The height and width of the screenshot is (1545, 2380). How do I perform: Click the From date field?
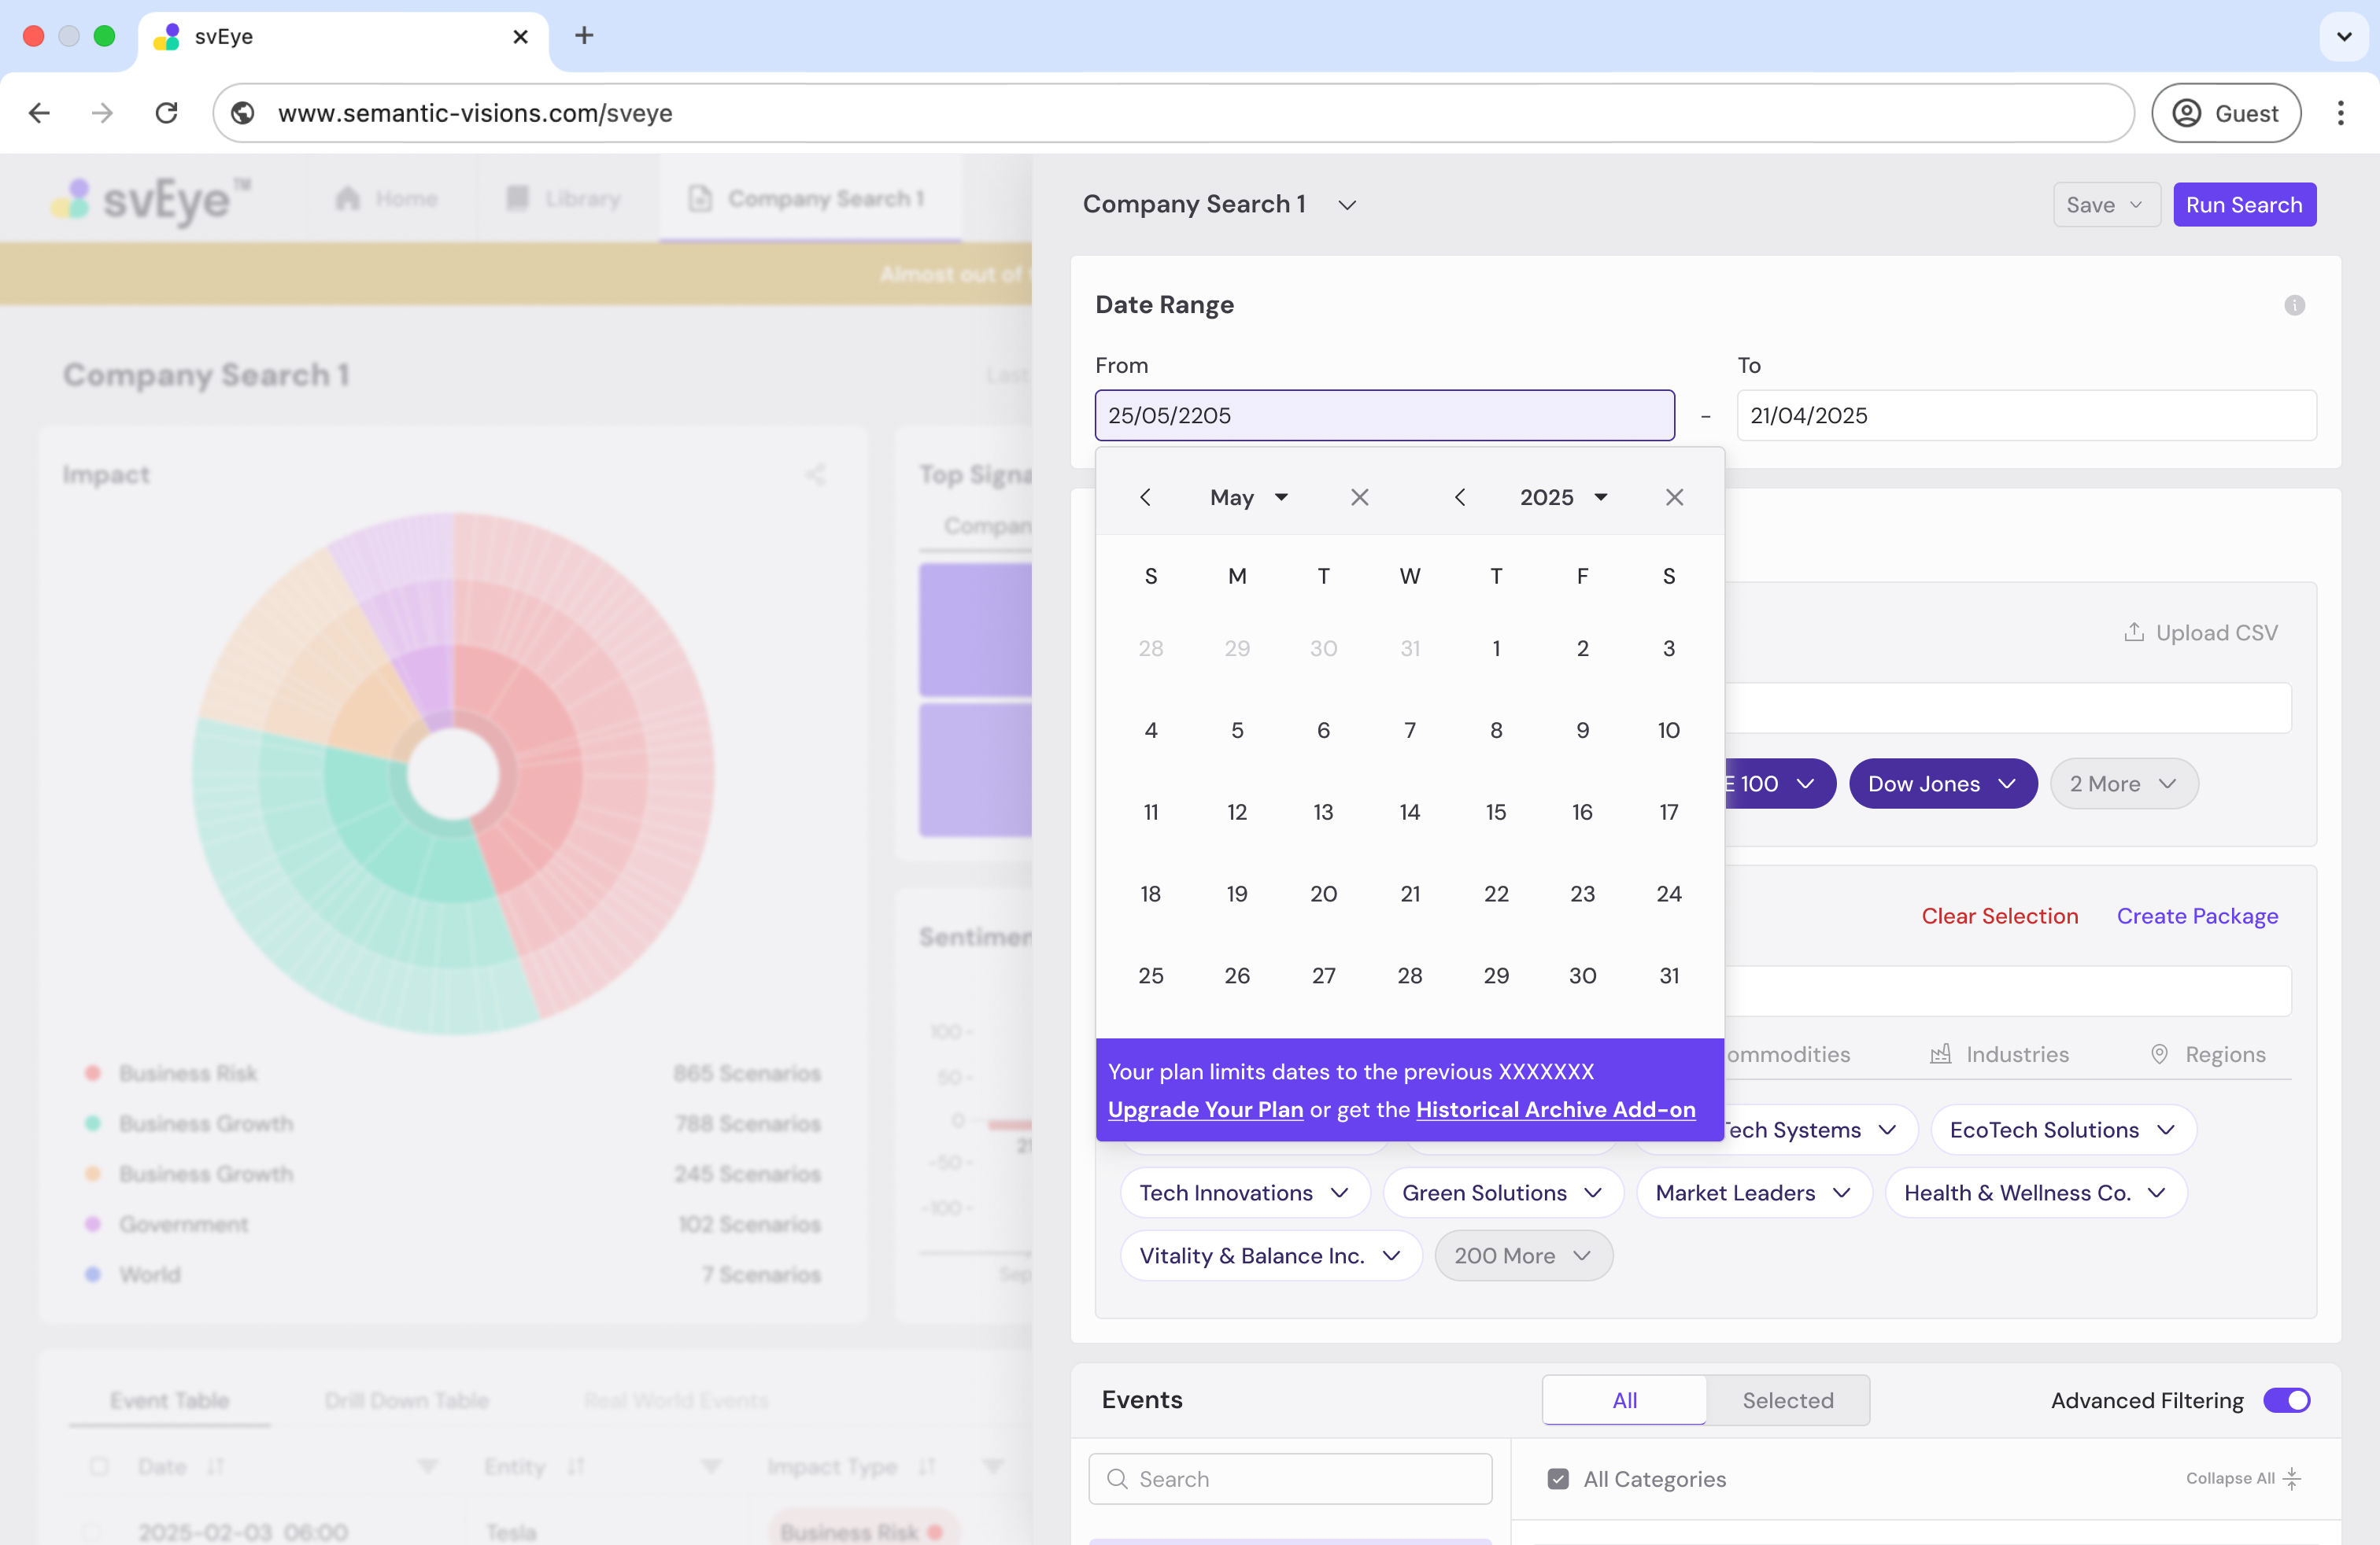point(1384,415)
